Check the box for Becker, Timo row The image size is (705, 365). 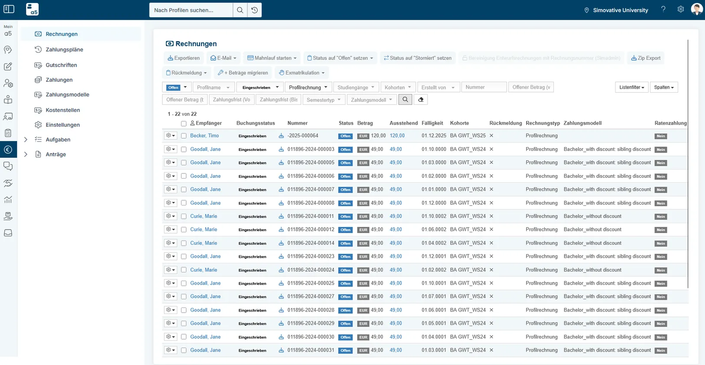pos(184,136)
